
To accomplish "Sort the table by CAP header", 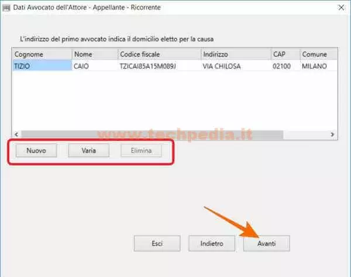I will [x=284, y=54].
